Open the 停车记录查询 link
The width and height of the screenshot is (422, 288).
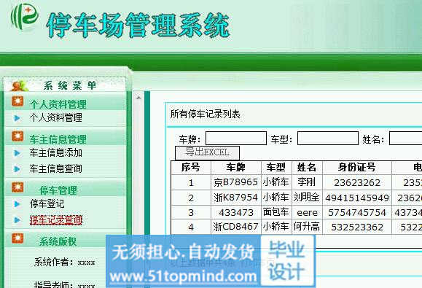55,220
